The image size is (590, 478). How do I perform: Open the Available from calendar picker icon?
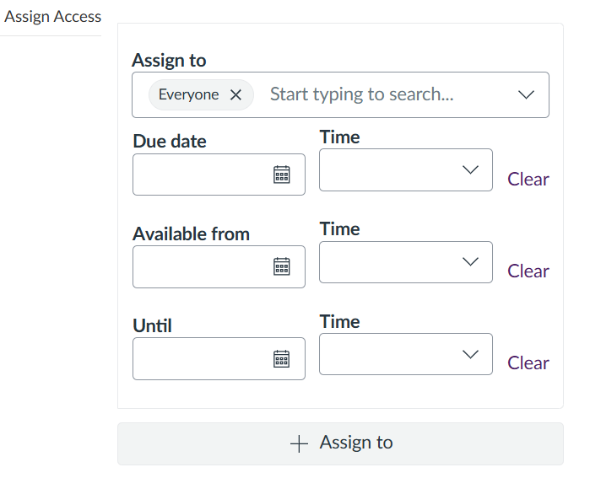[x=281, y=266]
